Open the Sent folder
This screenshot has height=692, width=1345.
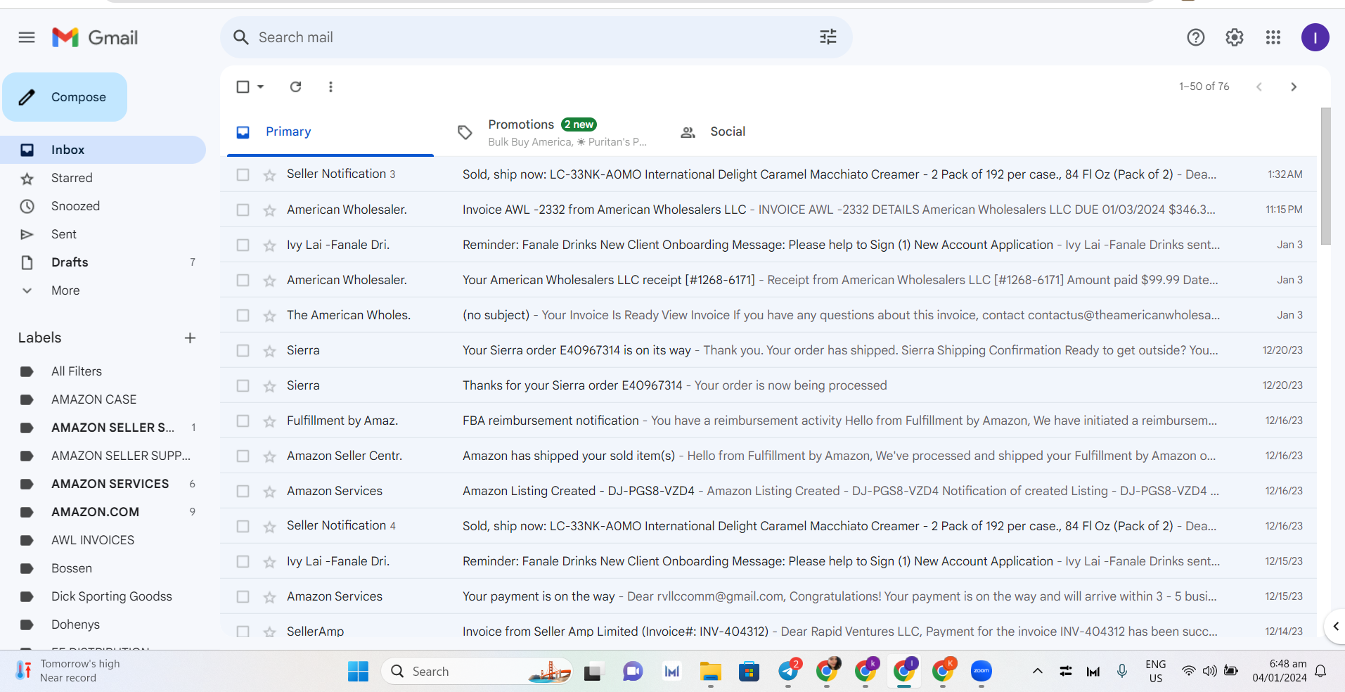pyautogui.click(x=103, y=234)
